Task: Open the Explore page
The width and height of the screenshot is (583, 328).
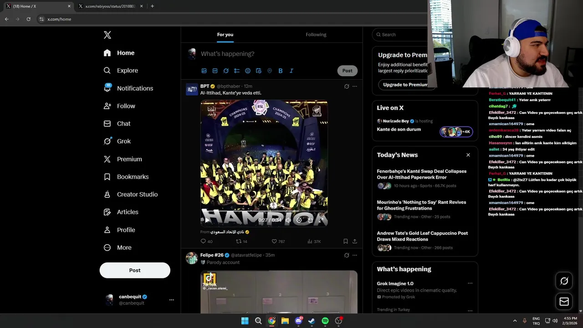Action: pos(121,71)
